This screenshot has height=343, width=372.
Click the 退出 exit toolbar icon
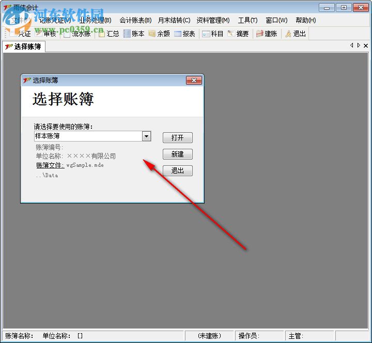point(296,34)
